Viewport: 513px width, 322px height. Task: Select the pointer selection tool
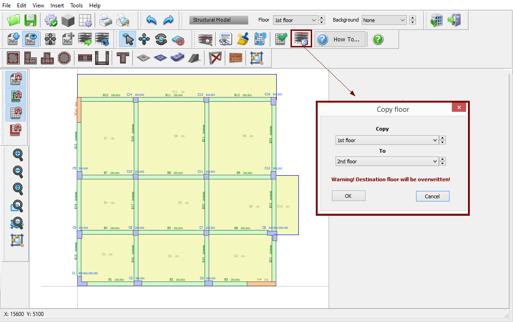pyautogui.click(x=127, y=39)
